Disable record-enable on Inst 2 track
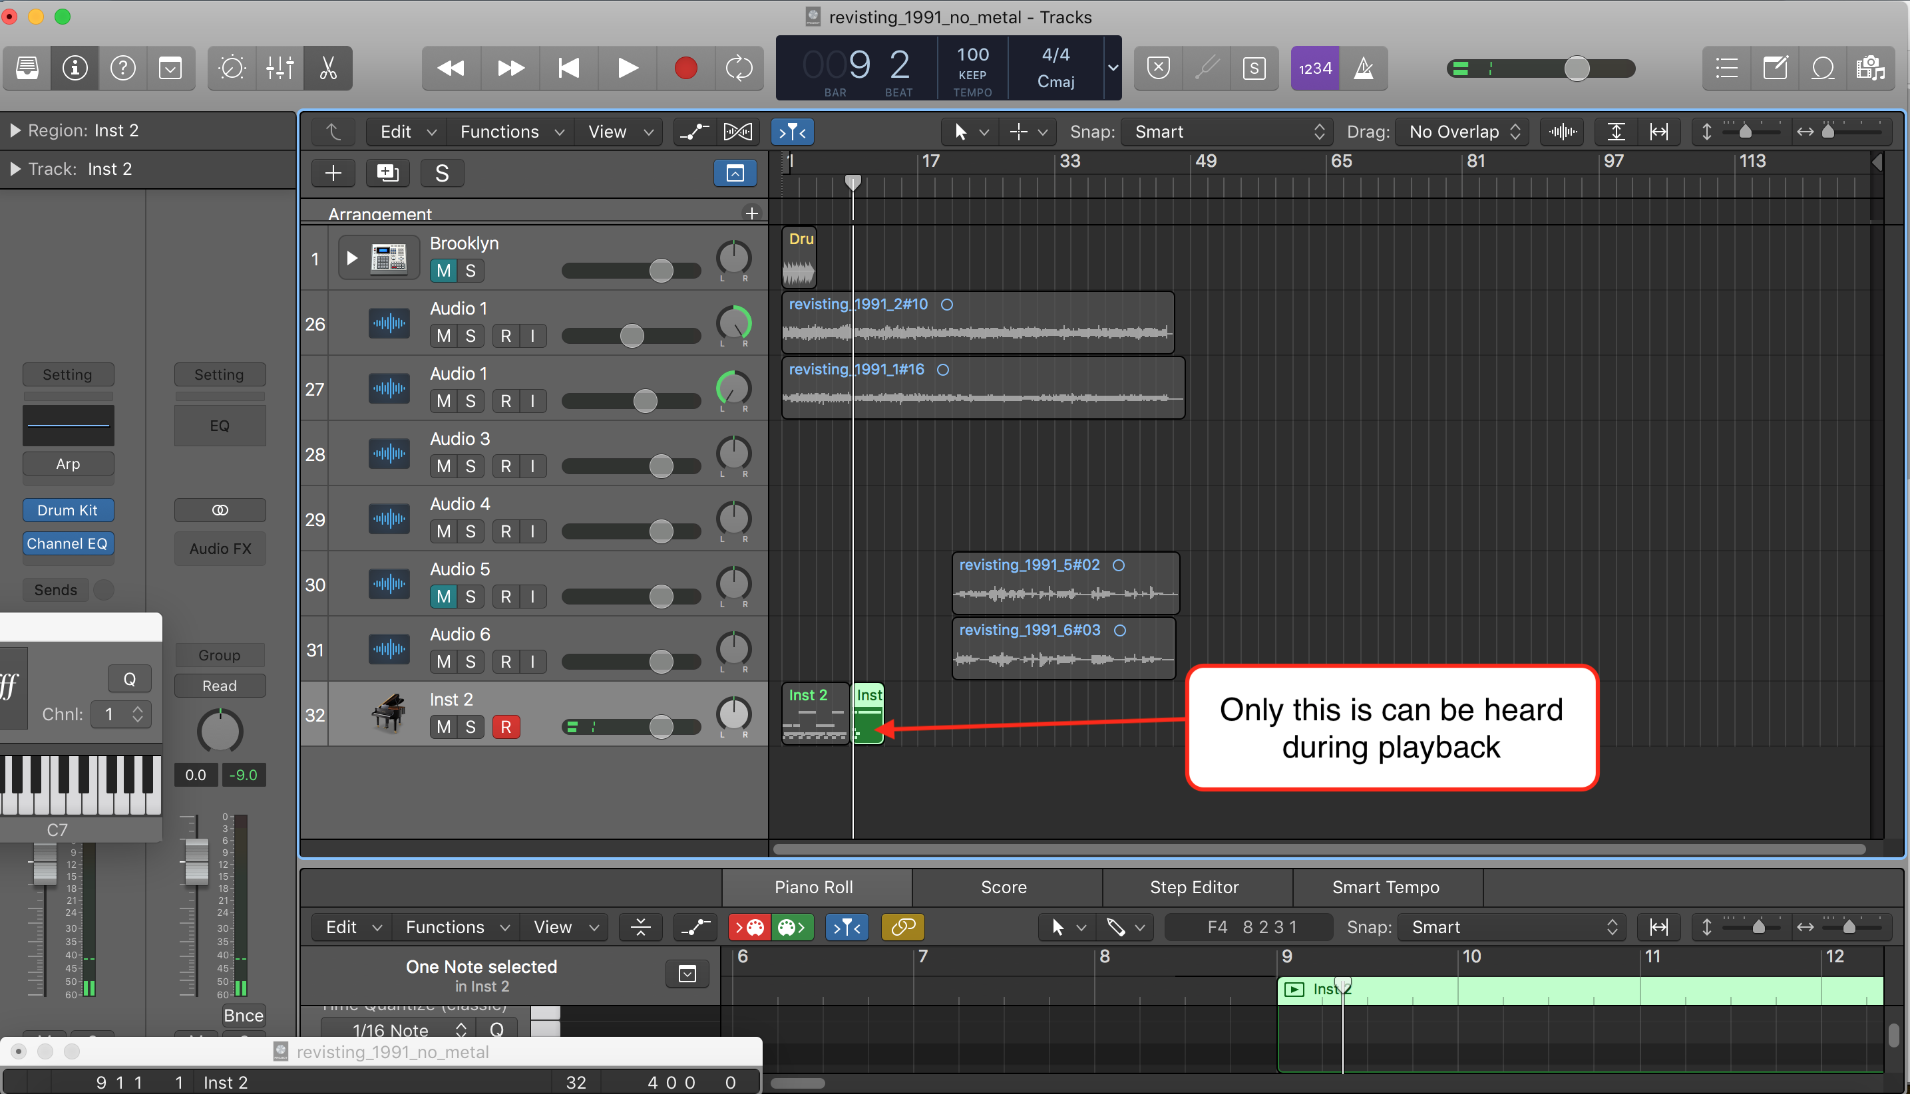Viewport: 1910px width, 1094px height. pyautogui.click(x=506, y=726)
